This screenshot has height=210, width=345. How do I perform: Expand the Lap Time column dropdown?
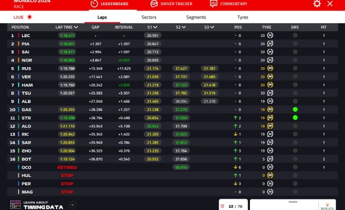(x=76, y=27)
